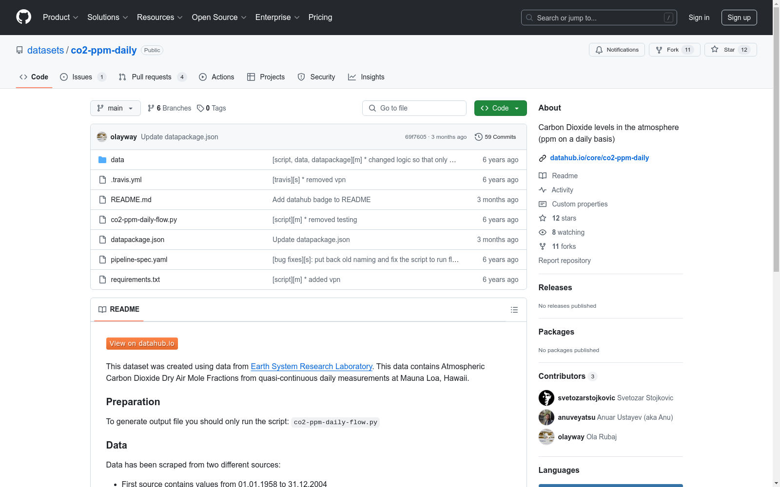
Task: Star the repository via the star icon
Action: click(x=715, y=49)
